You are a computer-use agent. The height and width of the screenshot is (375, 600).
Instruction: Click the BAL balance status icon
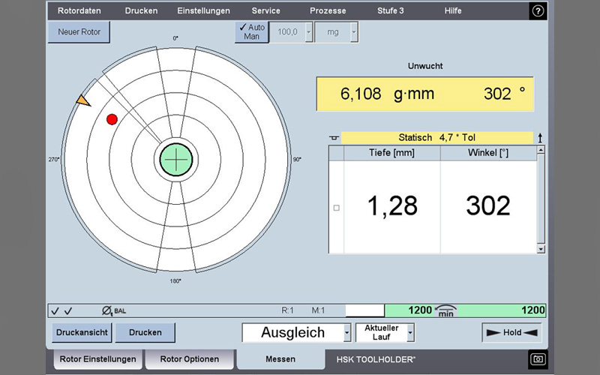click(x=113, y=310)
